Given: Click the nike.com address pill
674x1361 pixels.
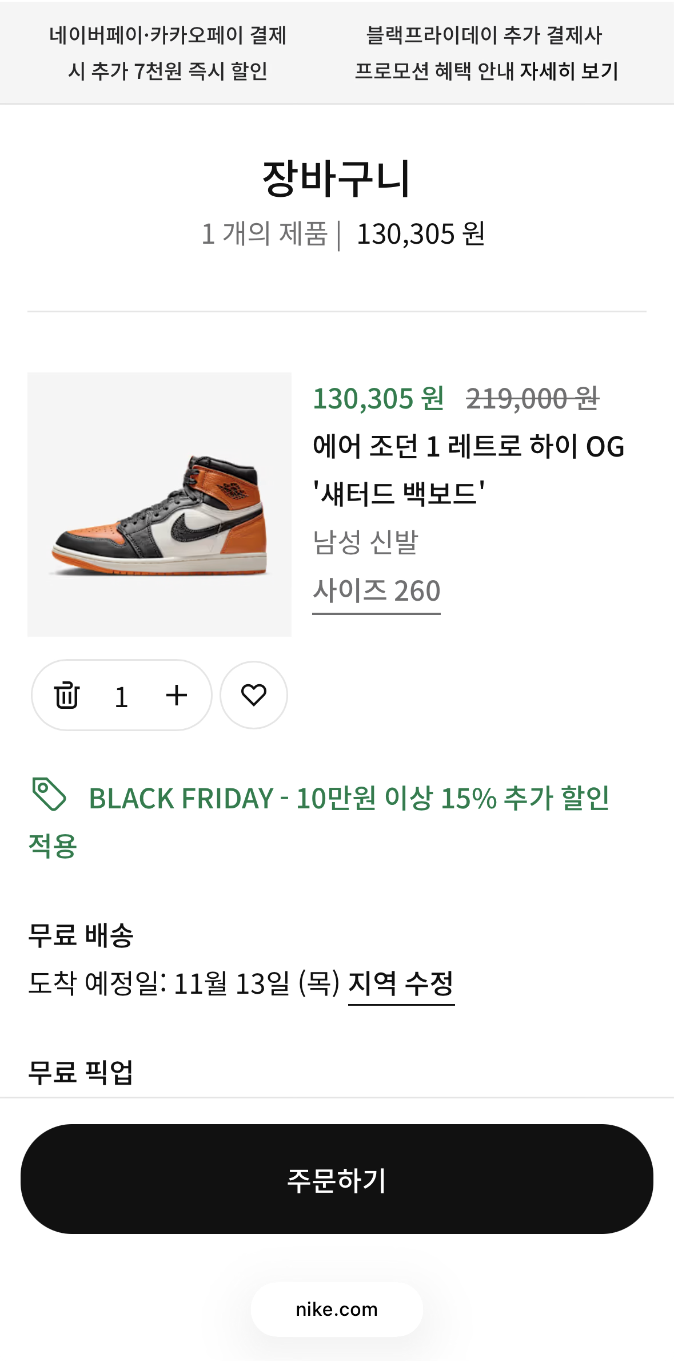Looking at the screenshot, I should [337, 1310].
